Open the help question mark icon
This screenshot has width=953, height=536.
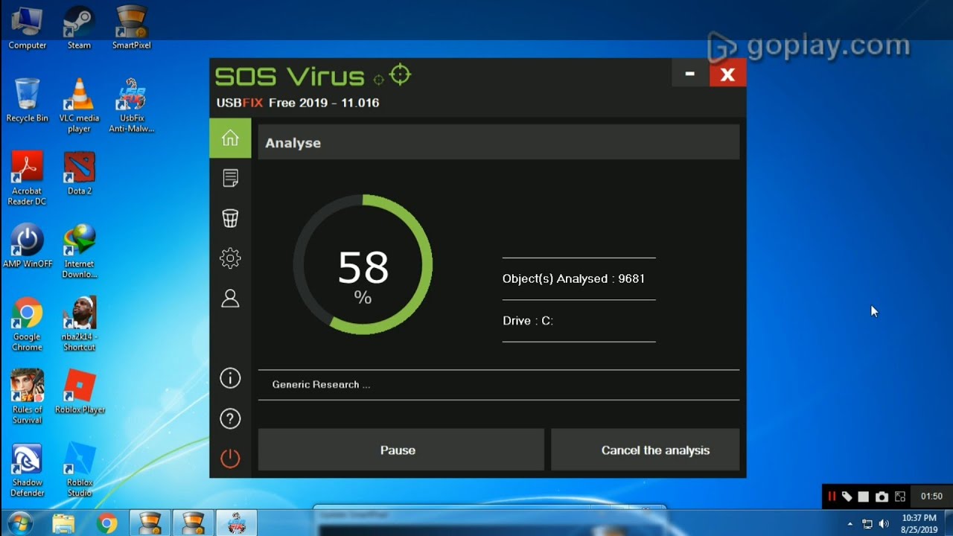pyautogui.click(x=230, y=418)
